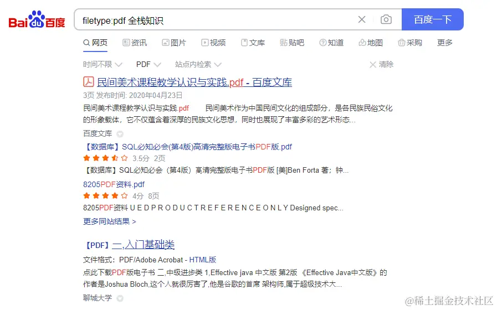Click the text '文件格式: PDF/Adobe Acrobat'

click(x=133, y=260)
